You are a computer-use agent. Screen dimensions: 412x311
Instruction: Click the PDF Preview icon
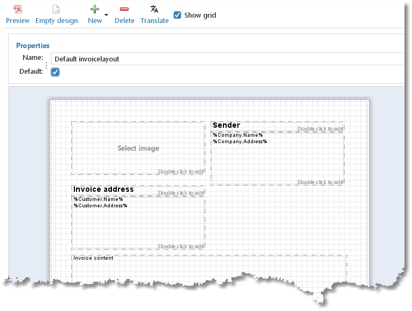point(17,9)
